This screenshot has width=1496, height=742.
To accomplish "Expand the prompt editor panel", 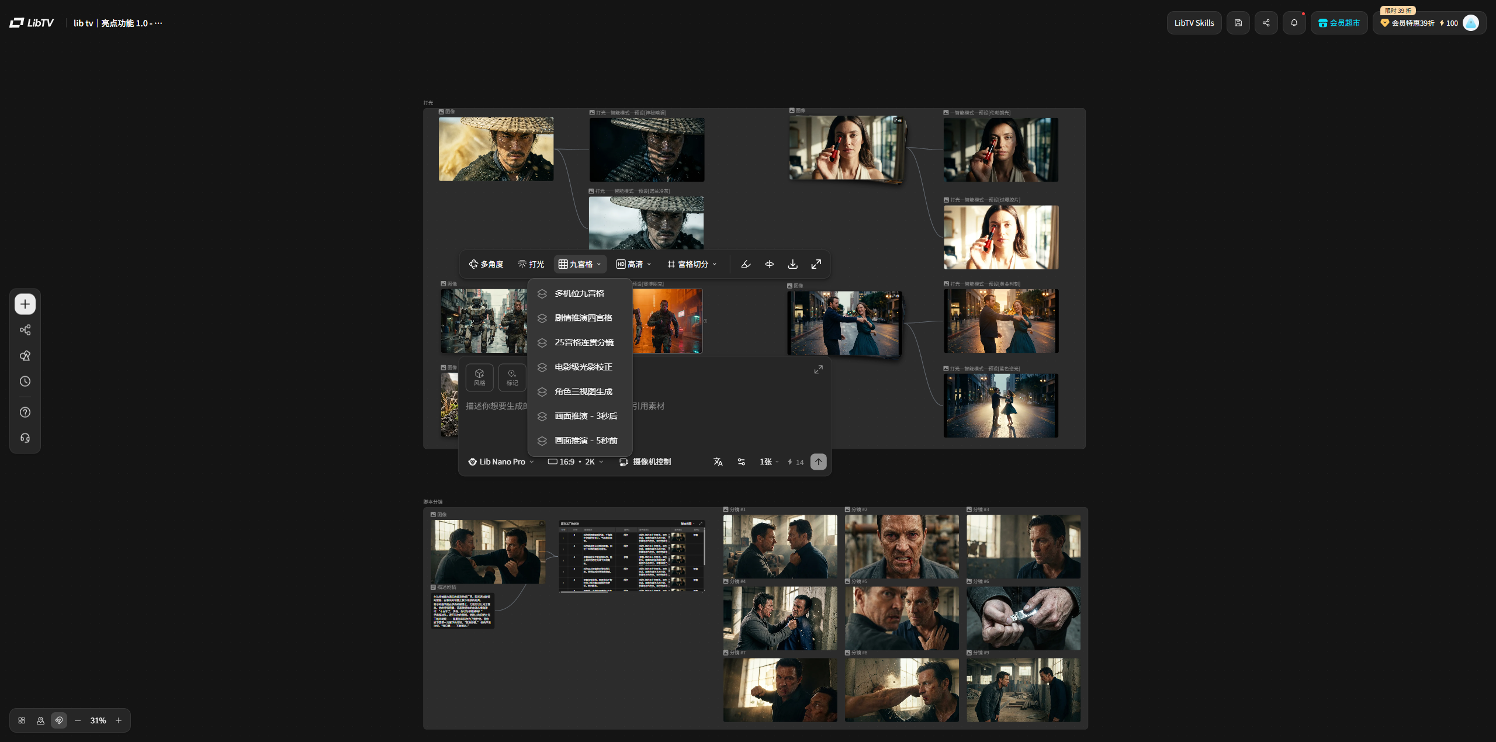I will click(818, 369).
